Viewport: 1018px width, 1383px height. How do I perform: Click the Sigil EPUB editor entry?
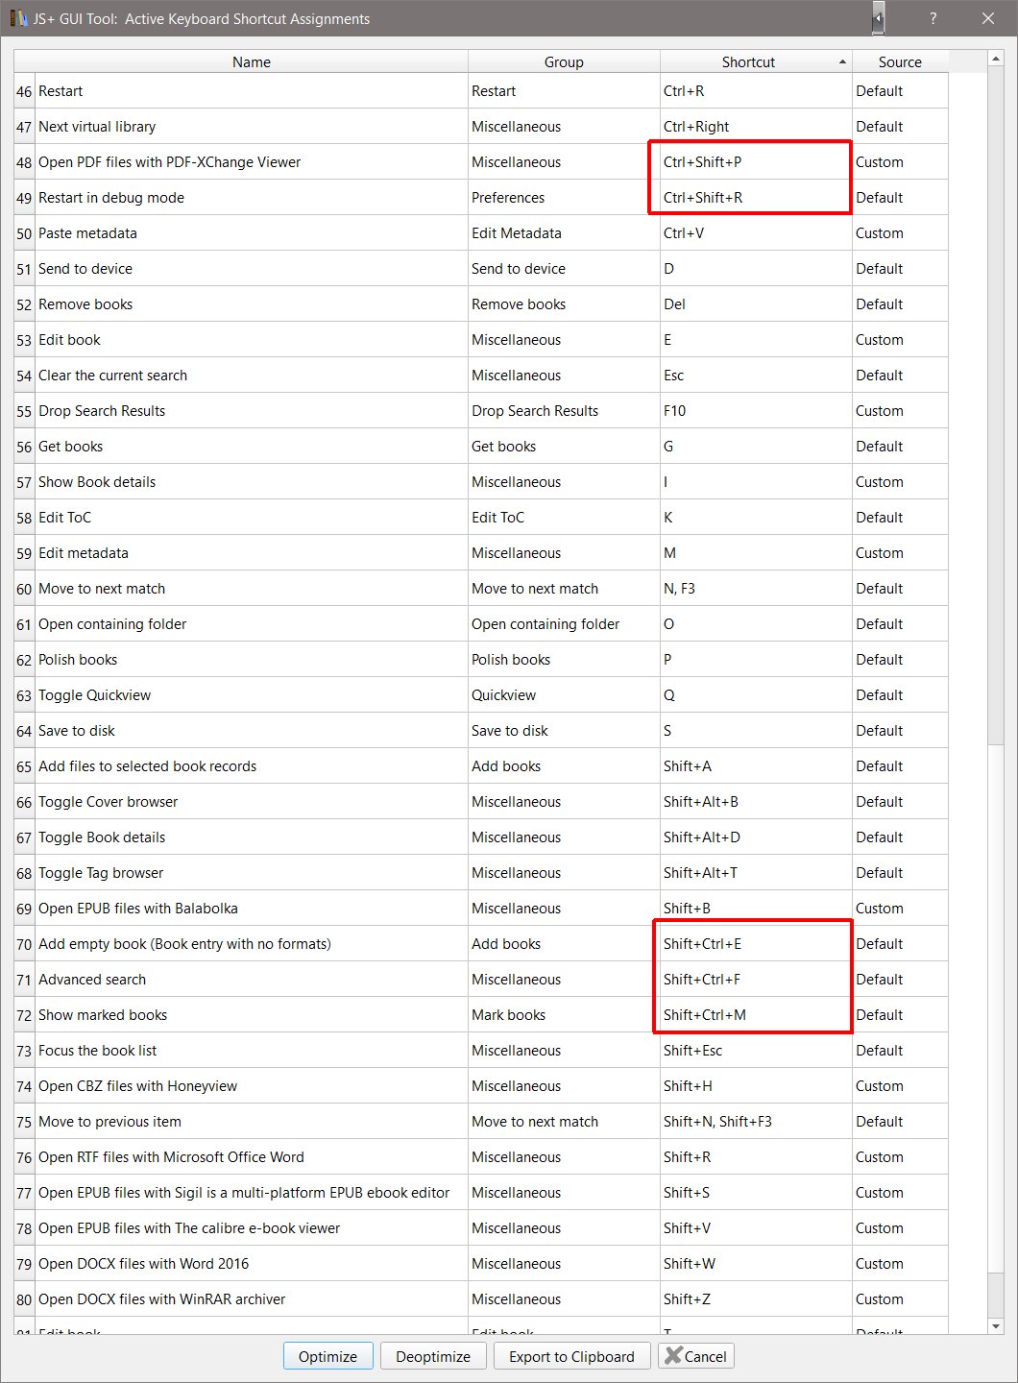tap(252, 1193)
